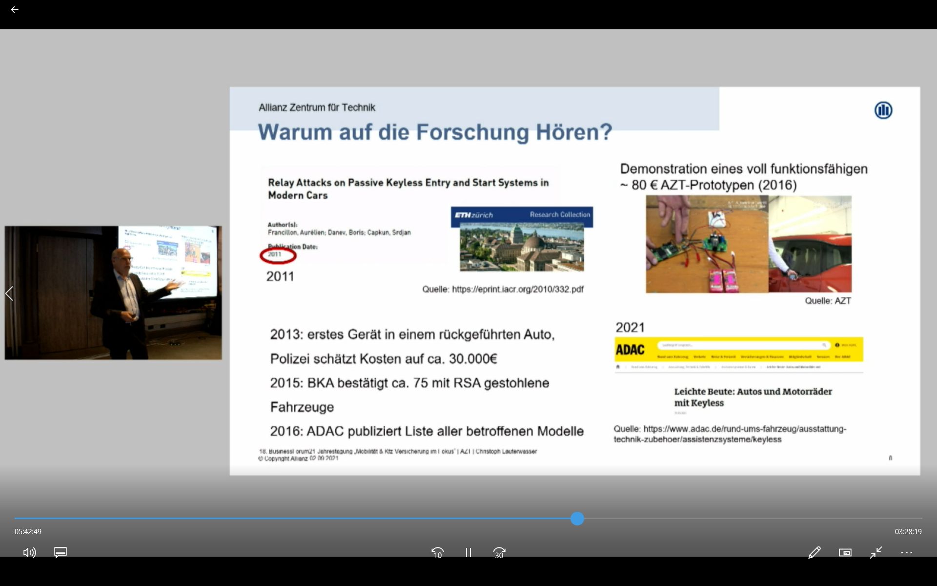This screenshot has width=937, height=586.
Task: Click the Allianz logo on the slide
Action: pyautogui.click(x=883, y=110)
